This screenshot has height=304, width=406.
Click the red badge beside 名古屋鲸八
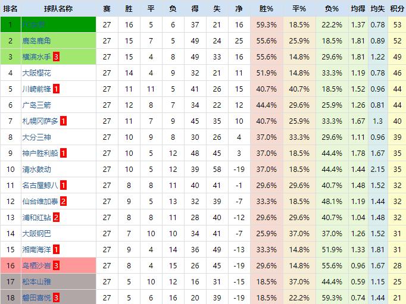point(63,185)
